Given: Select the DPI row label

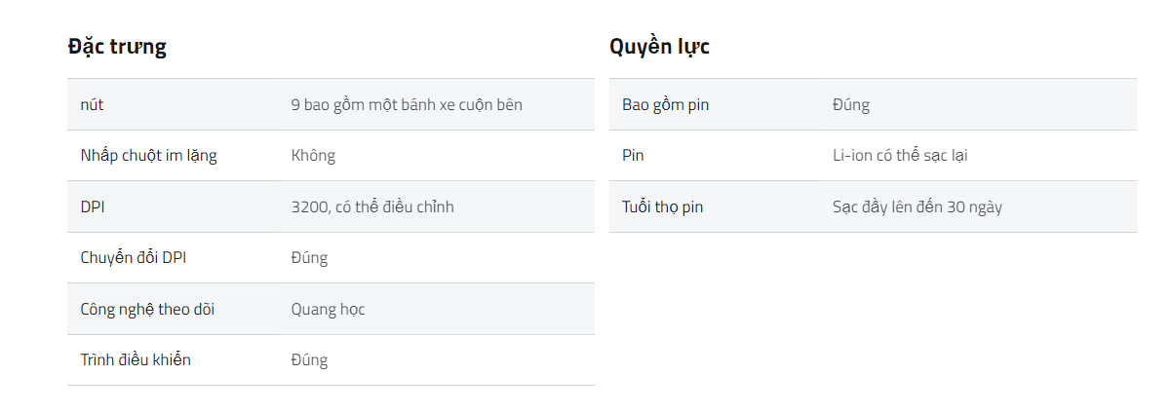Looking at the screenshot, I should click(x=92, y=206).
